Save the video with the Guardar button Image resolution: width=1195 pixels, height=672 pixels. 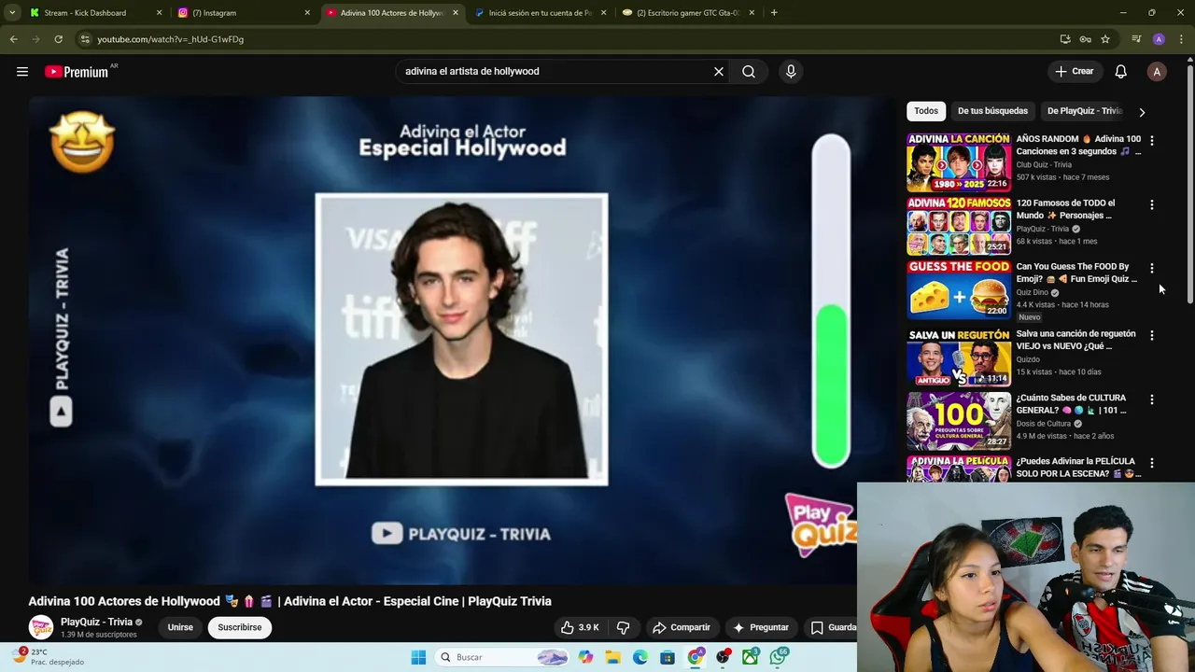(831, 627)
